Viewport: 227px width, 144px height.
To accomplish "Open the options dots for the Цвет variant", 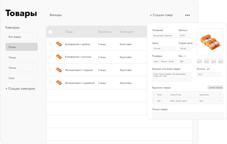I will 220,101.
